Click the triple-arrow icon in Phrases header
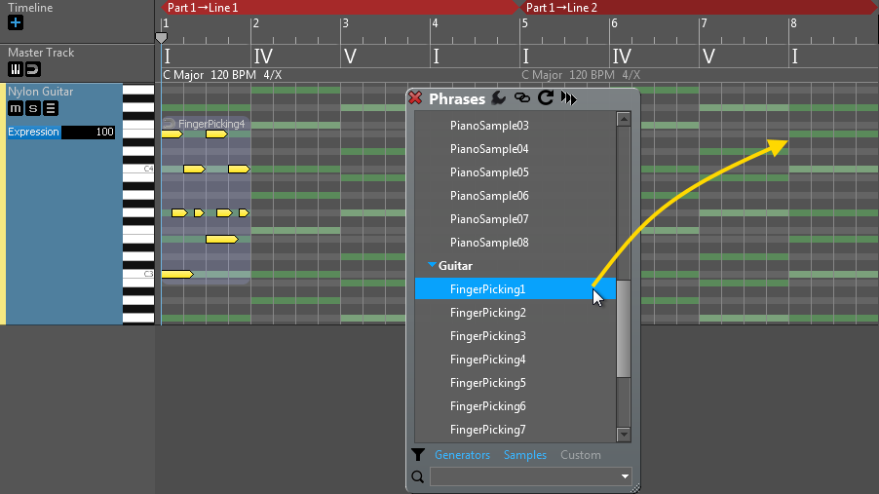 569,97
